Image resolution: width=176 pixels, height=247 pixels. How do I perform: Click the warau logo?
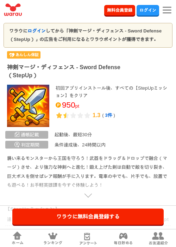point(13,10)
